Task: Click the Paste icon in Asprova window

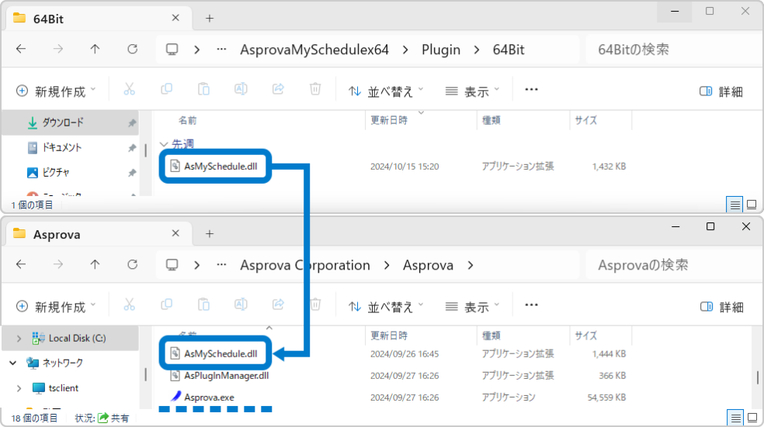Action: tap(203, 305)
